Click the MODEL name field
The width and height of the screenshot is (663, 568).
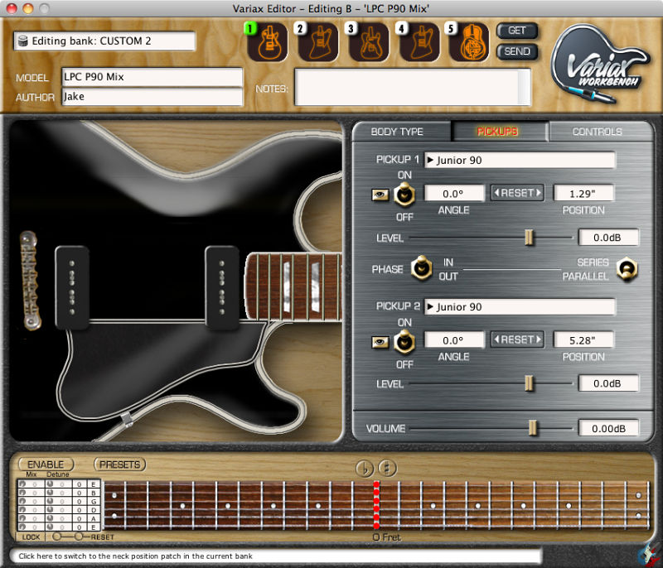click(152, 77)
